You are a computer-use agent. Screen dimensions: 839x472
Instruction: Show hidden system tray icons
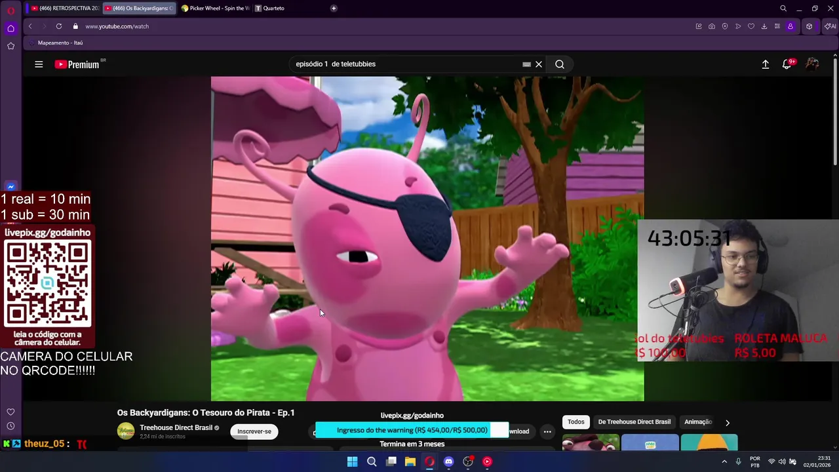pyautogui.click(x=724, y=462)
